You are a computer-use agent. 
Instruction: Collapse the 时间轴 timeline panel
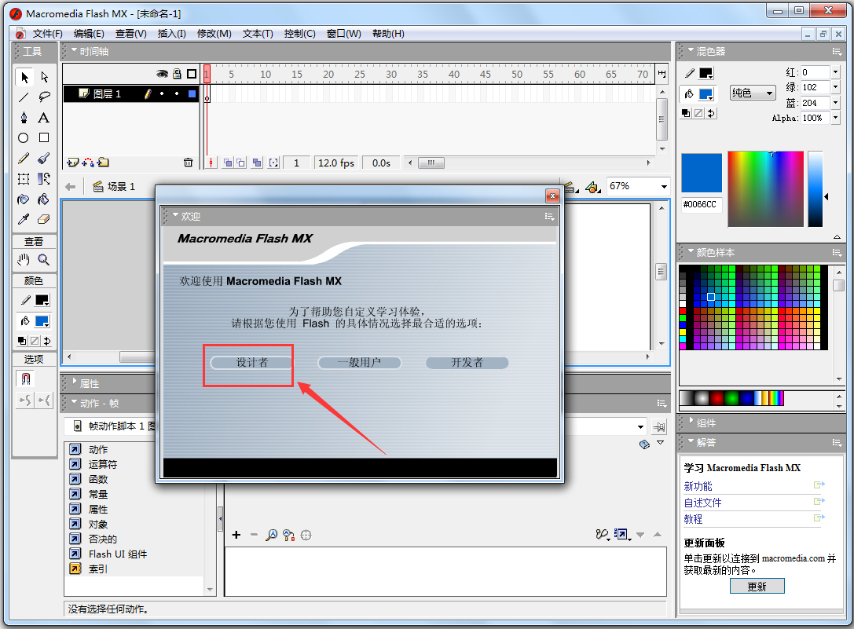tap(74, 50)
